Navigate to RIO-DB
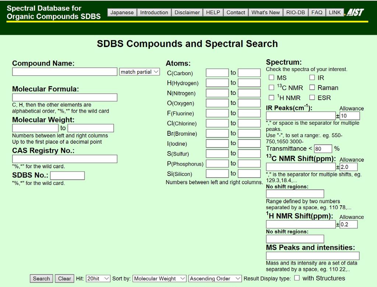The height and width of the screenshot is (287, 377). (296, 13)
